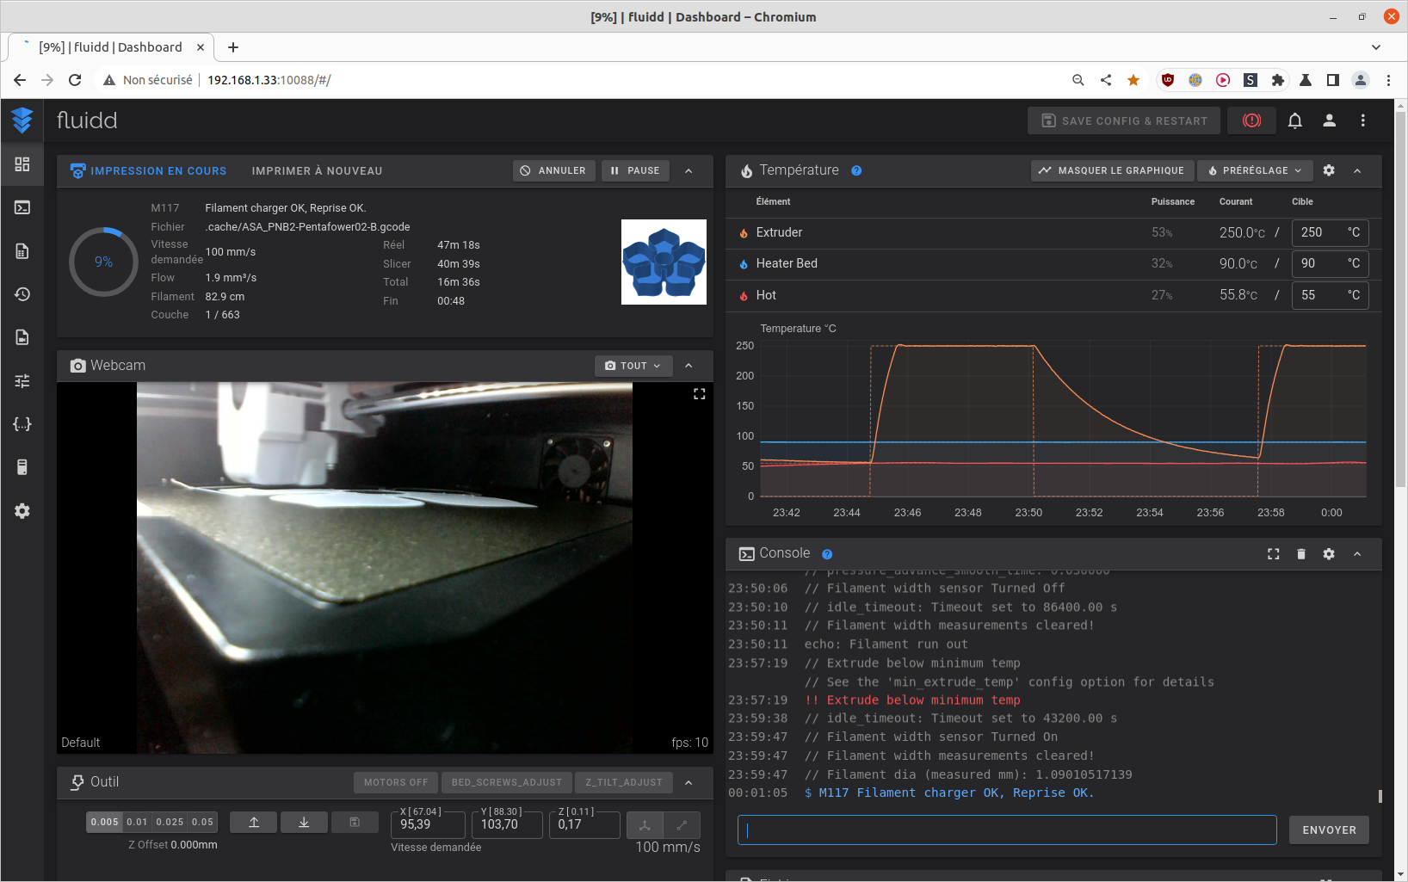Open print history in sidebar

[x=22, y=294]
